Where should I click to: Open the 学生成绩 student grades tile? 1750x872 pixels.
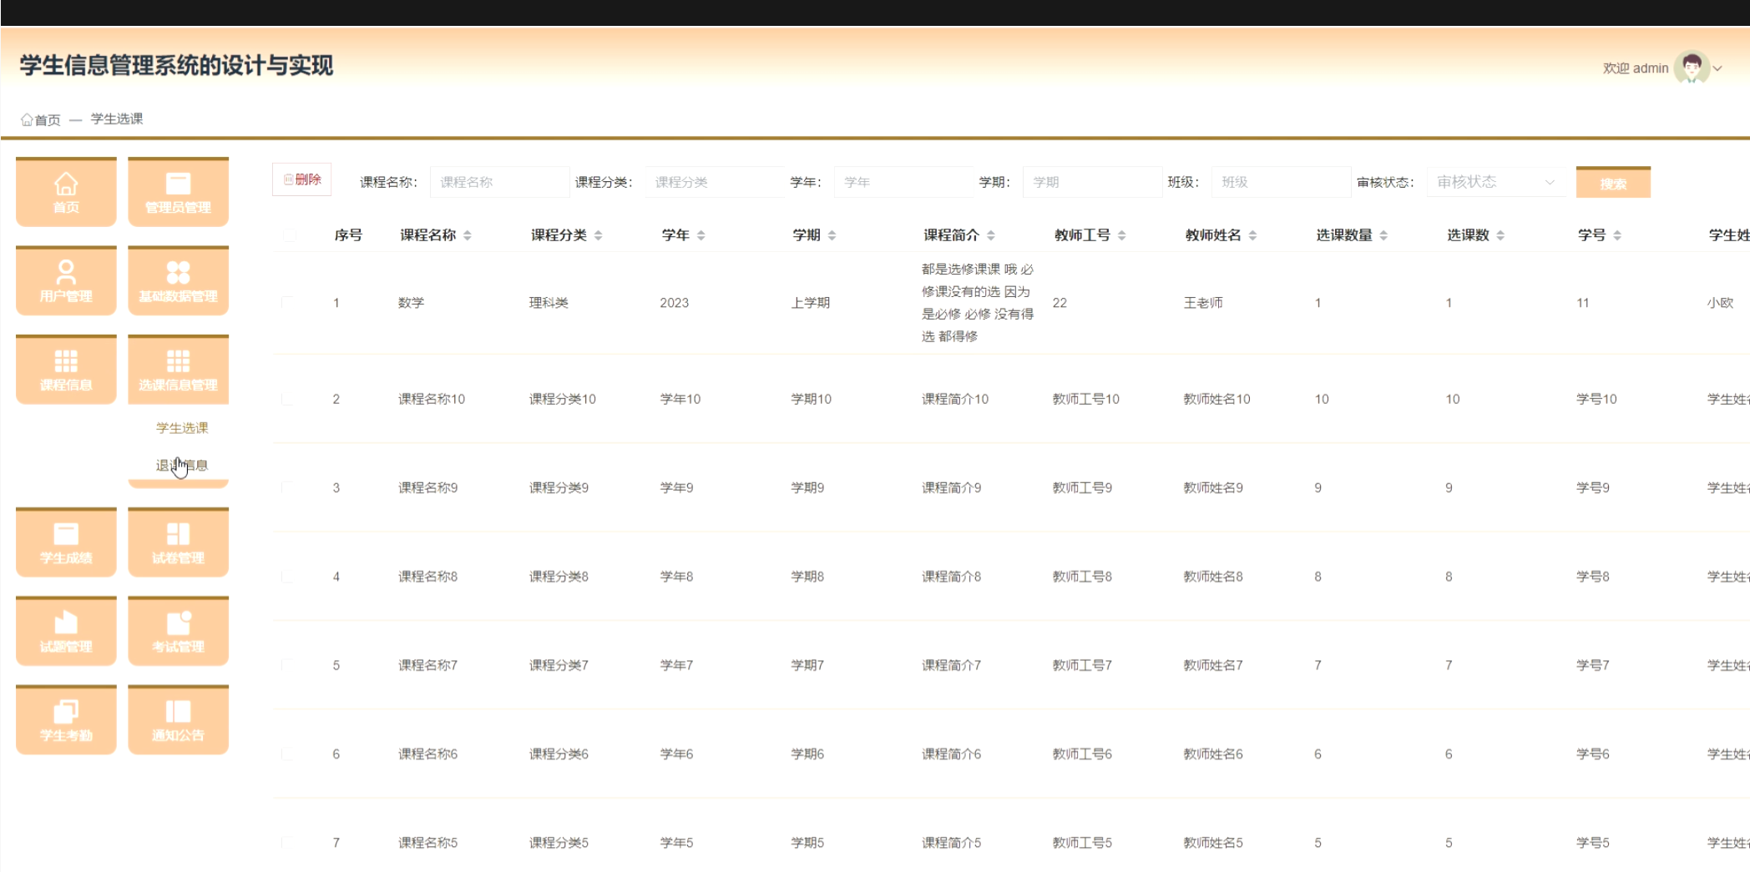(x=66, y=543)
